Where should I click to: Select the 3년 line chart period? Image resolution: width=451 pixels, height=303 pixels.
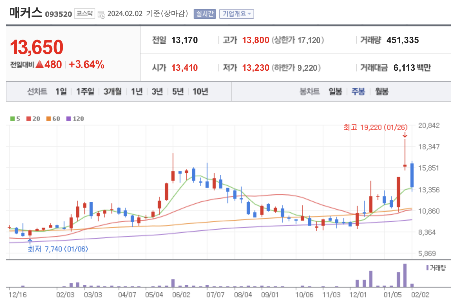click(x=157, y=92)
